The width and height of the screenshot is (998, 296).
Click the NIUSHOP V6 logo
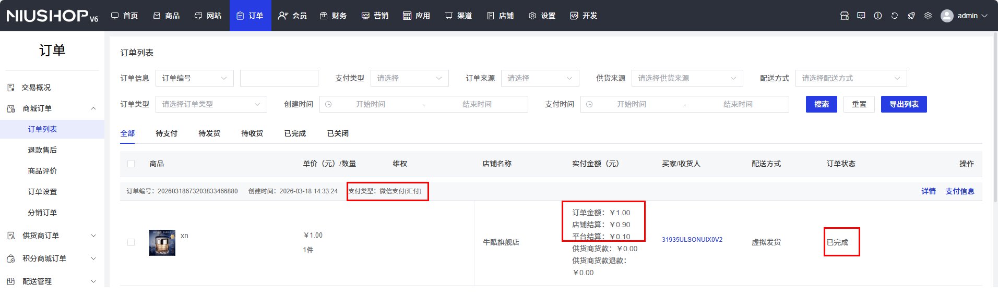[x=52, y=16]
